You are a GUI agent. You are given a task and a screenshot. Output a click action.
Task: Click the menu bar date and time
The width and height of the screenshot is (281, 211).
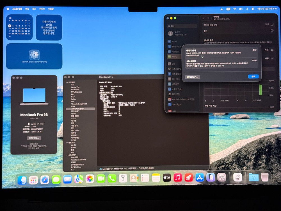267,9
